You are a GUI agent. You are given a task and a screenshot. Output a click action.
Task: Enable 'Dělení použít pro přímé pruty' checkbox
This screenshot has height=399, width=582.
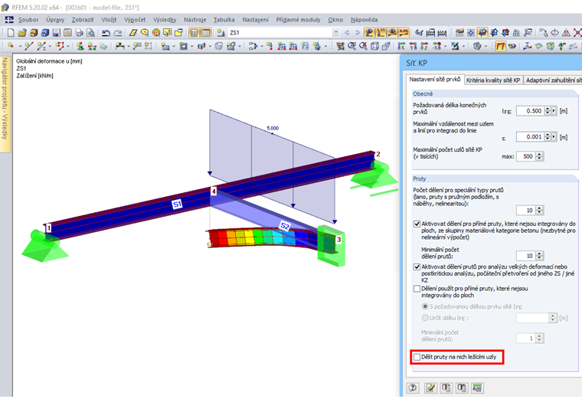[417, 289]
